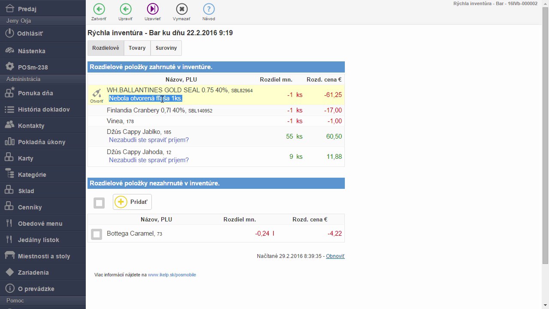Click the 11,88 price difference value
This screenshot has height=309, width=549.
point(334,157)
